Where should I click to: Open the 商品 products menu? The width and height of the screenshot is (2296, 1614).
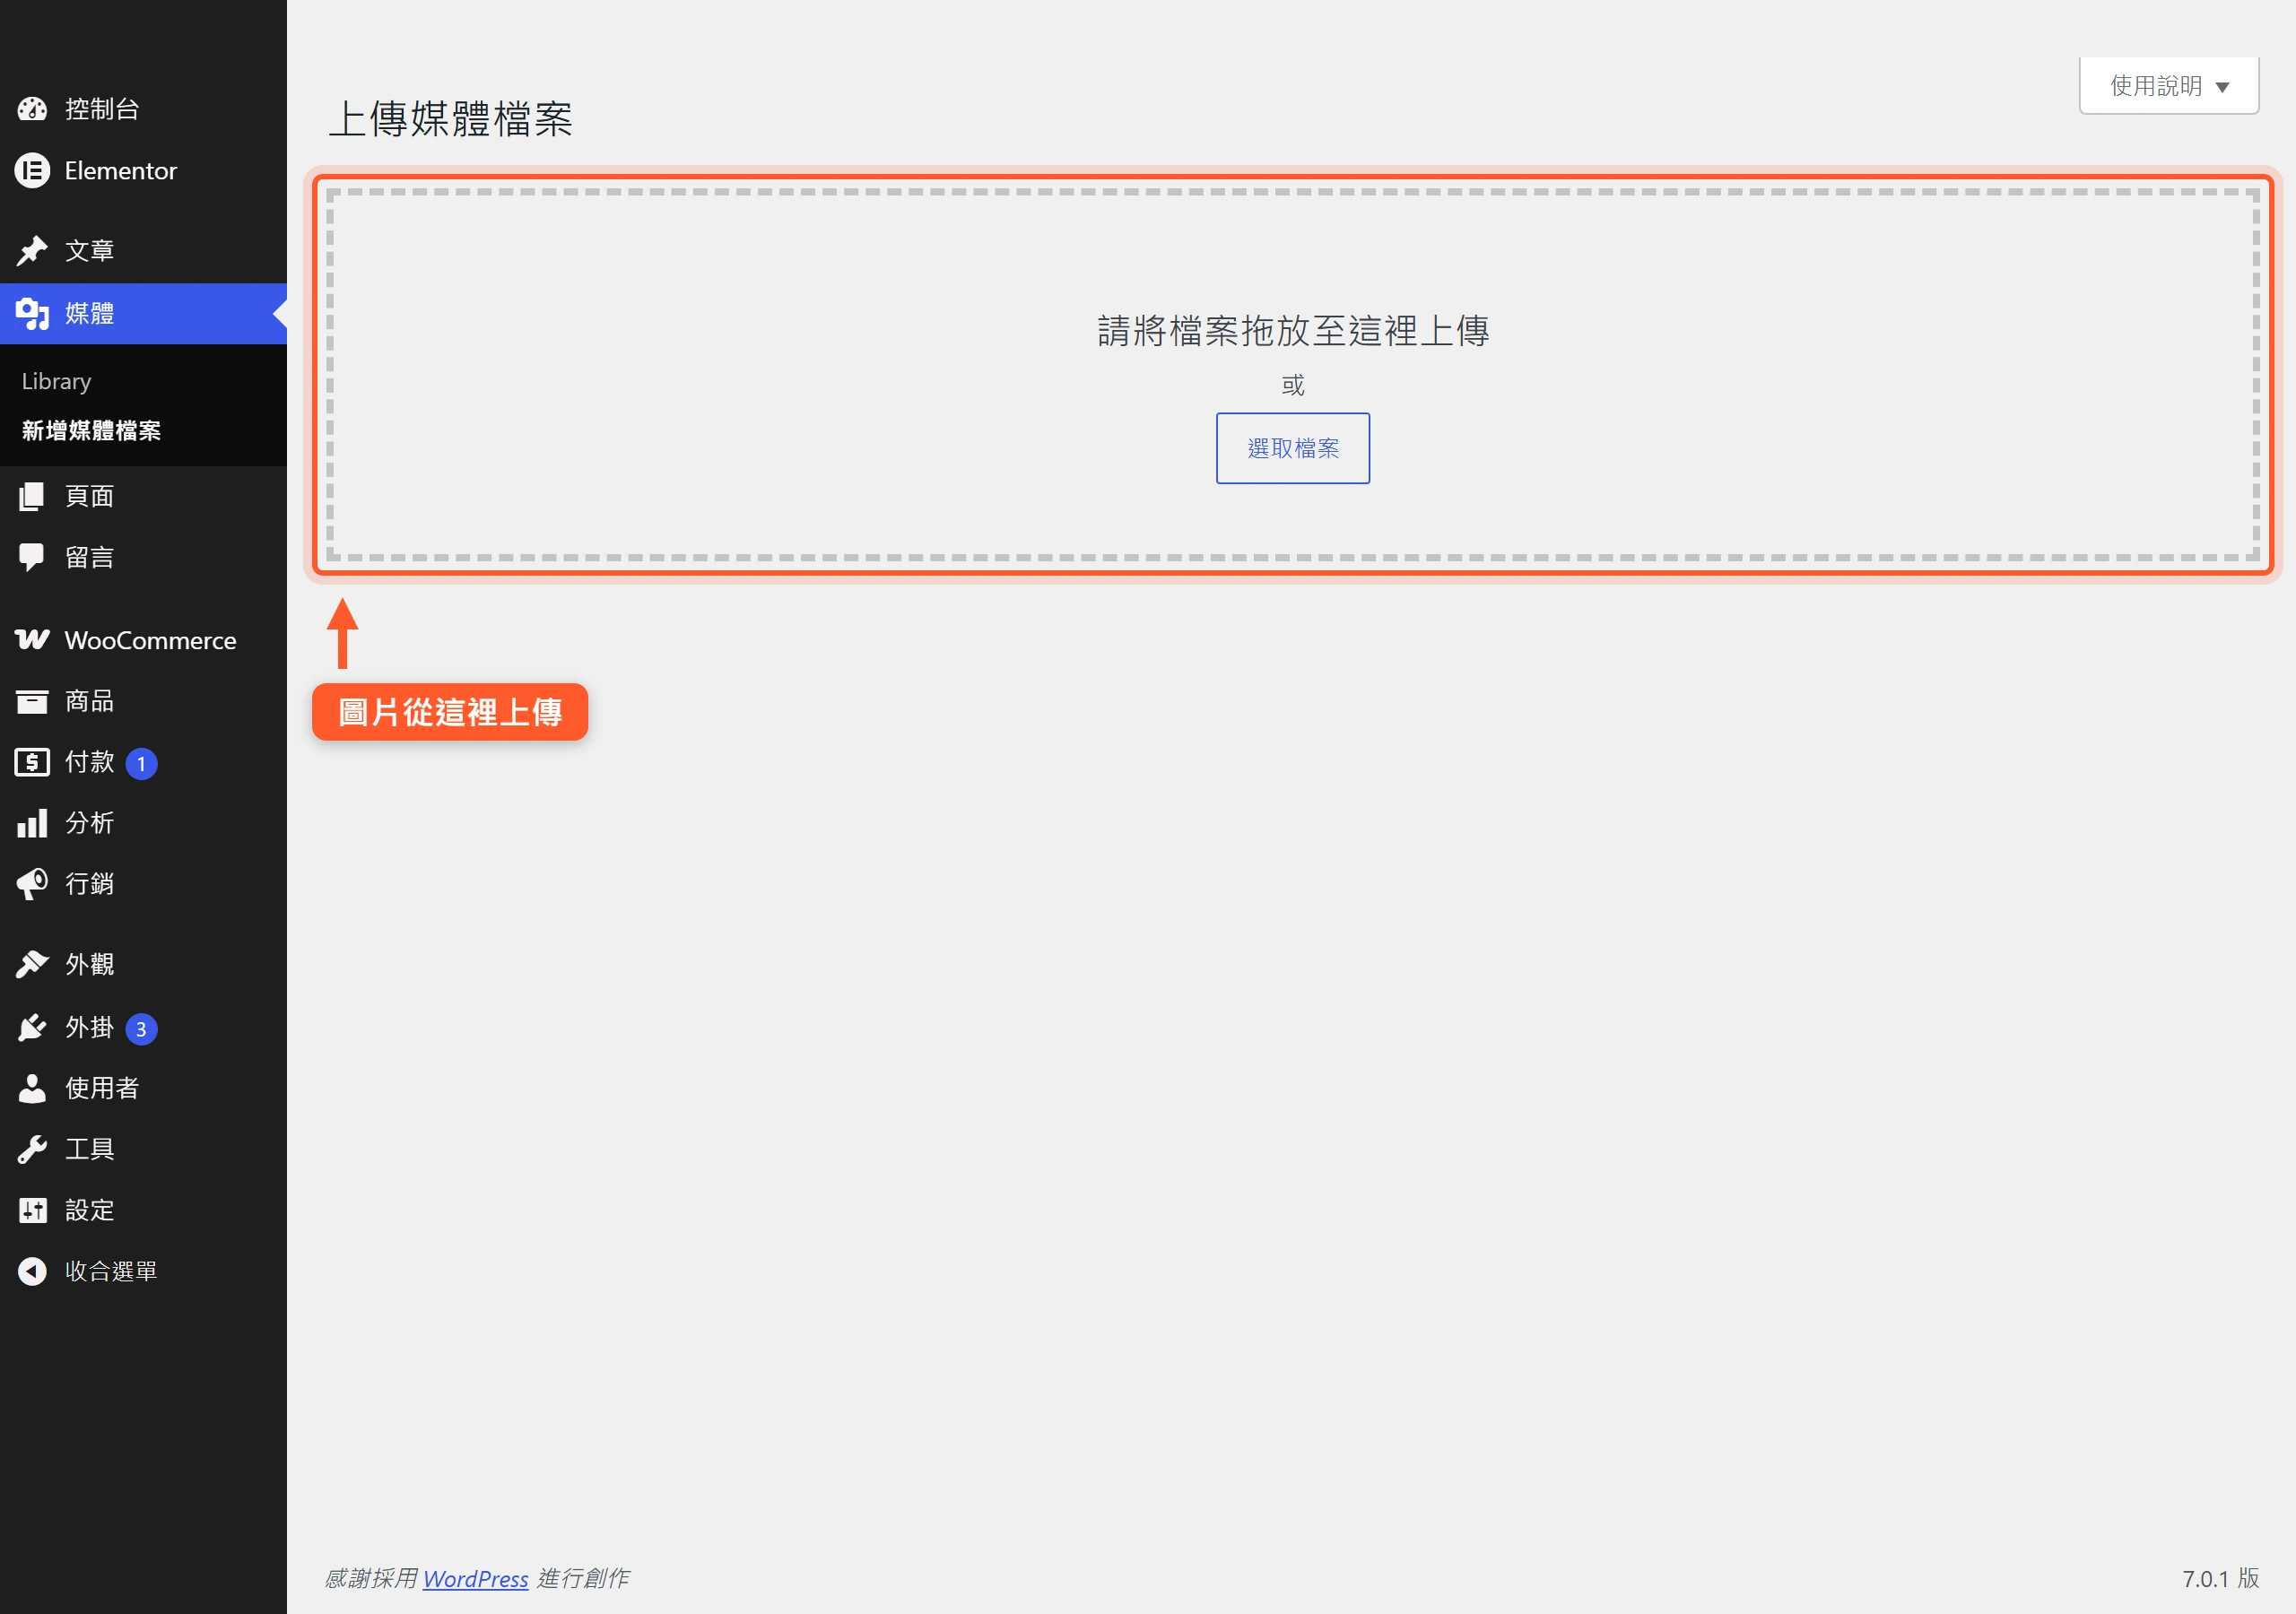point(143,702)
